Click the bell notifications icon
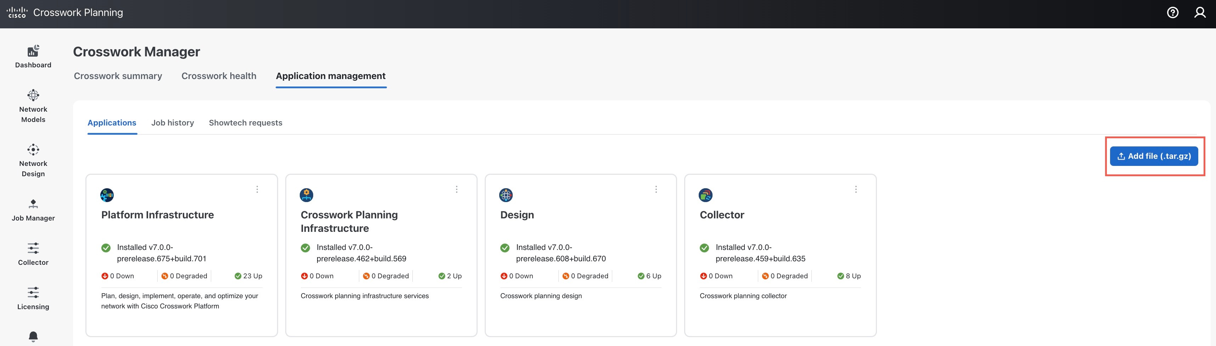This screenshot has width=1216, height=346. [33, 336]
